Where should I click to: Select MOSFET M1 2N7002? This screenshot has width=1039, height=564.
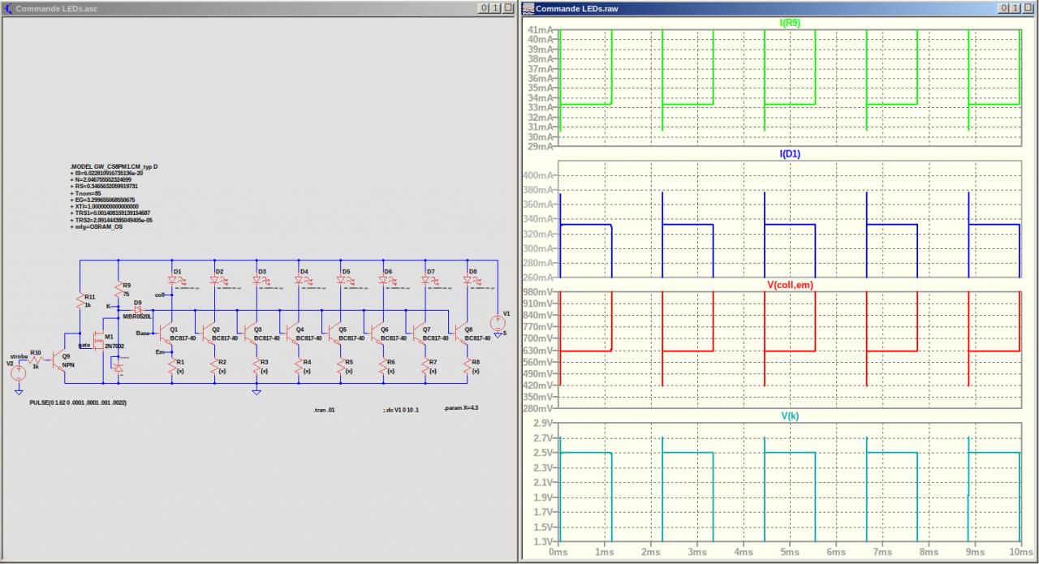pos(99,341)
